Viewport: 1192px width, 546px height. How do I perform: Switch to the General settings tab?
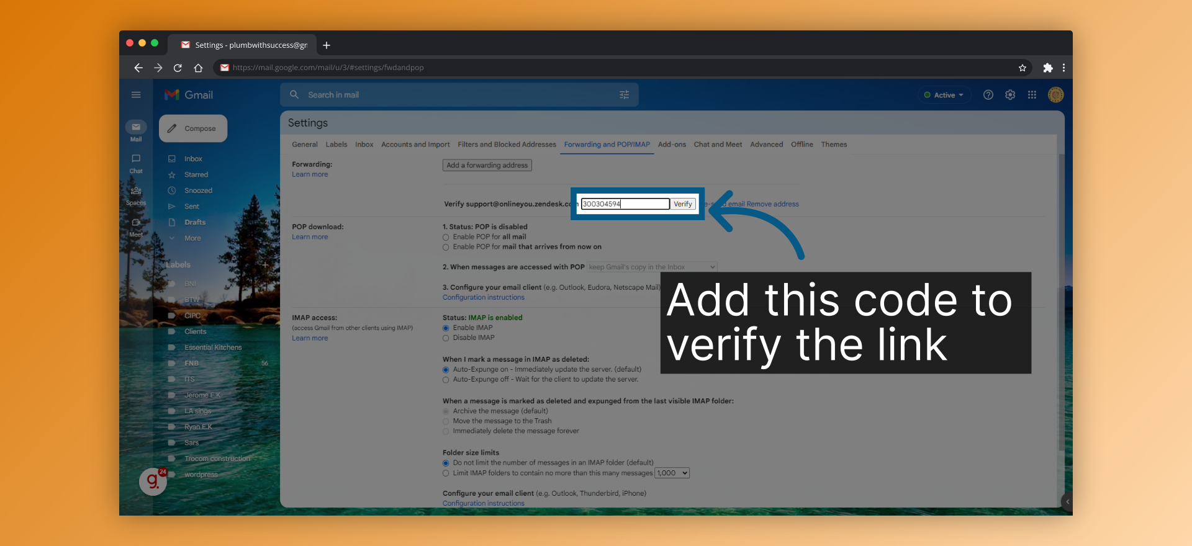click(305, 145)
